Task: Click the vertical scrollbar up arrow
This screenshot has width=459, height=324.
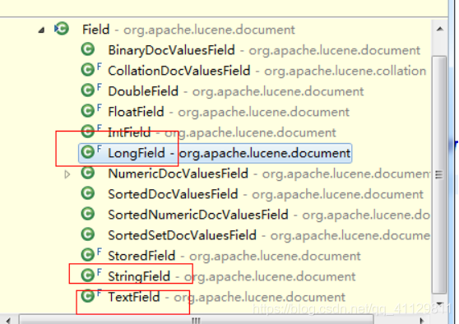Action: (x=439, y=29)
